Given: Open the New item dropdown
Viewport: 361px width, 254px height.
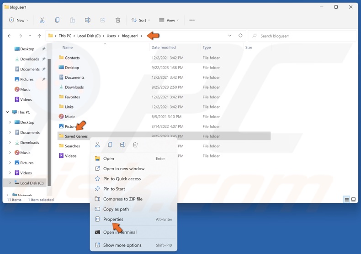Looking at the screenshot, I should coord(19,20).
